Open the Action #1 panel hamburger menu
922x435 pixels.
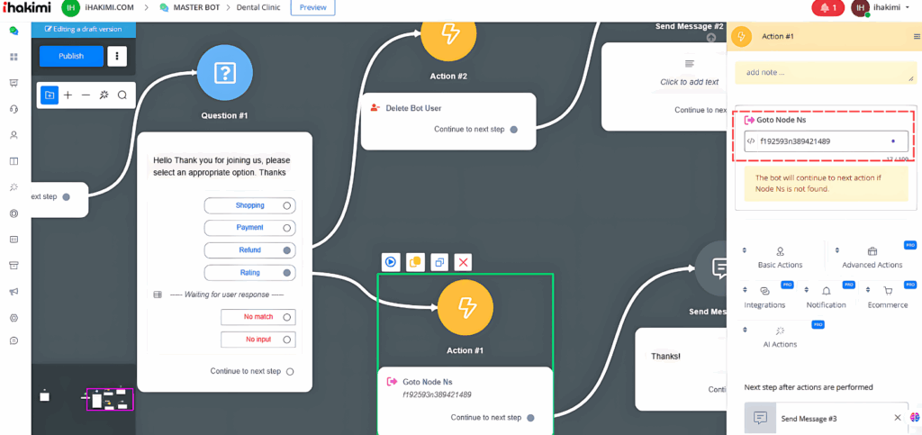tap(917, 37)
